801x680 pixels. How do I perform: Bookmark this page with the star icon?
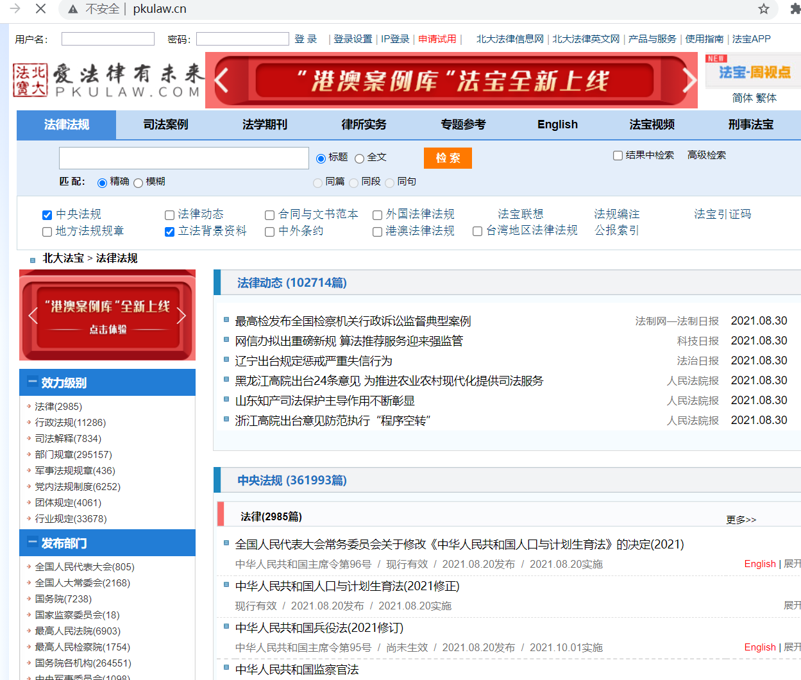[x=763, y=8]
